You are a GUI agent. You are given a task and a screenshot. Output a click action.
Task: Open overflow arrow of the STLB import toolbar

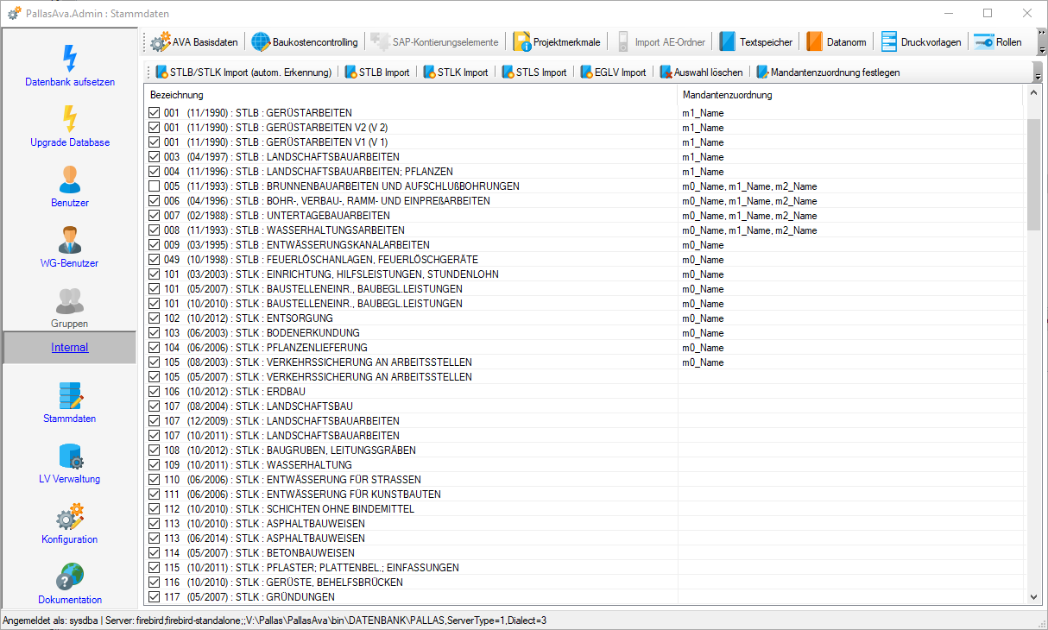coord(1037,72)
